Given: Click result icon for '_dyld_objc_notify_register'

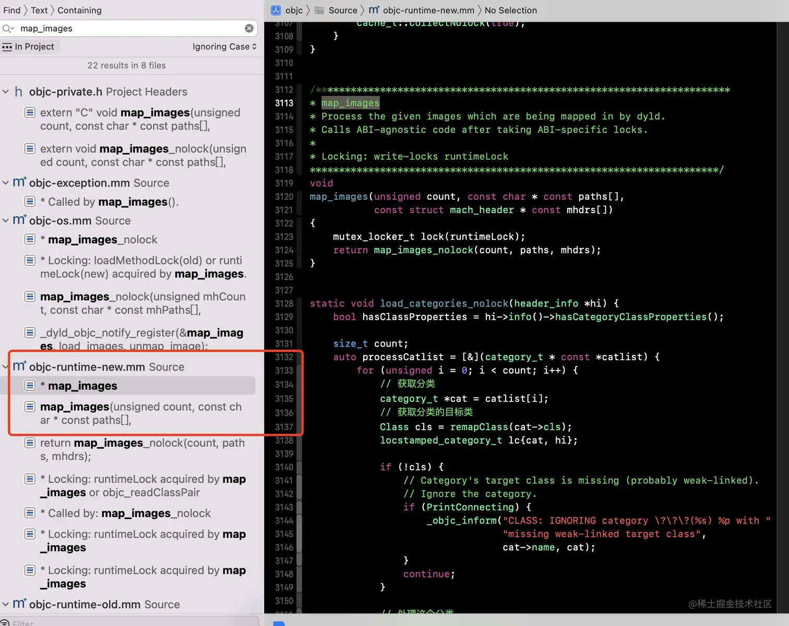Looking at the screenshot, I should click(30, 333).
